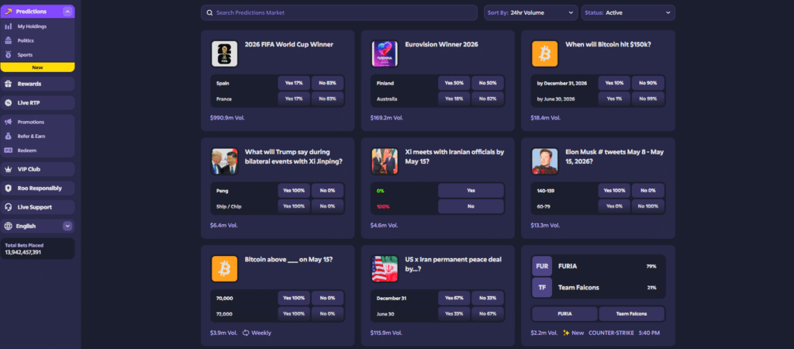
Task: Open the FIFA World Cup market thumbnail
Action: point(224,54)
